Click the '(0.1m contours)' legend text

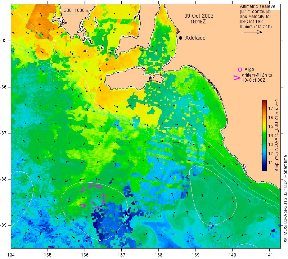coord(255,12)
